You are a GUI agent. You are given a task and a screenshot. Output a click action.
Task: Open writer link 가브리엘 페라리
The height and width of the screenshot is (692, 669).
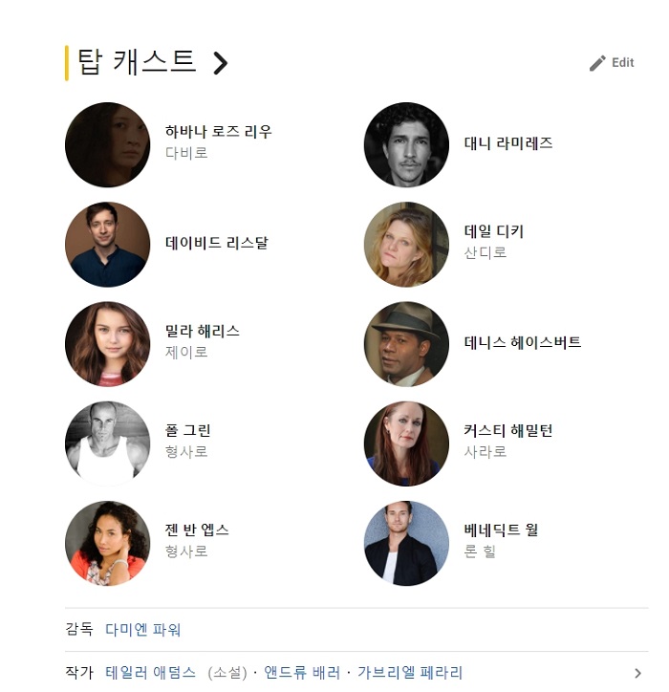point(410,673)
